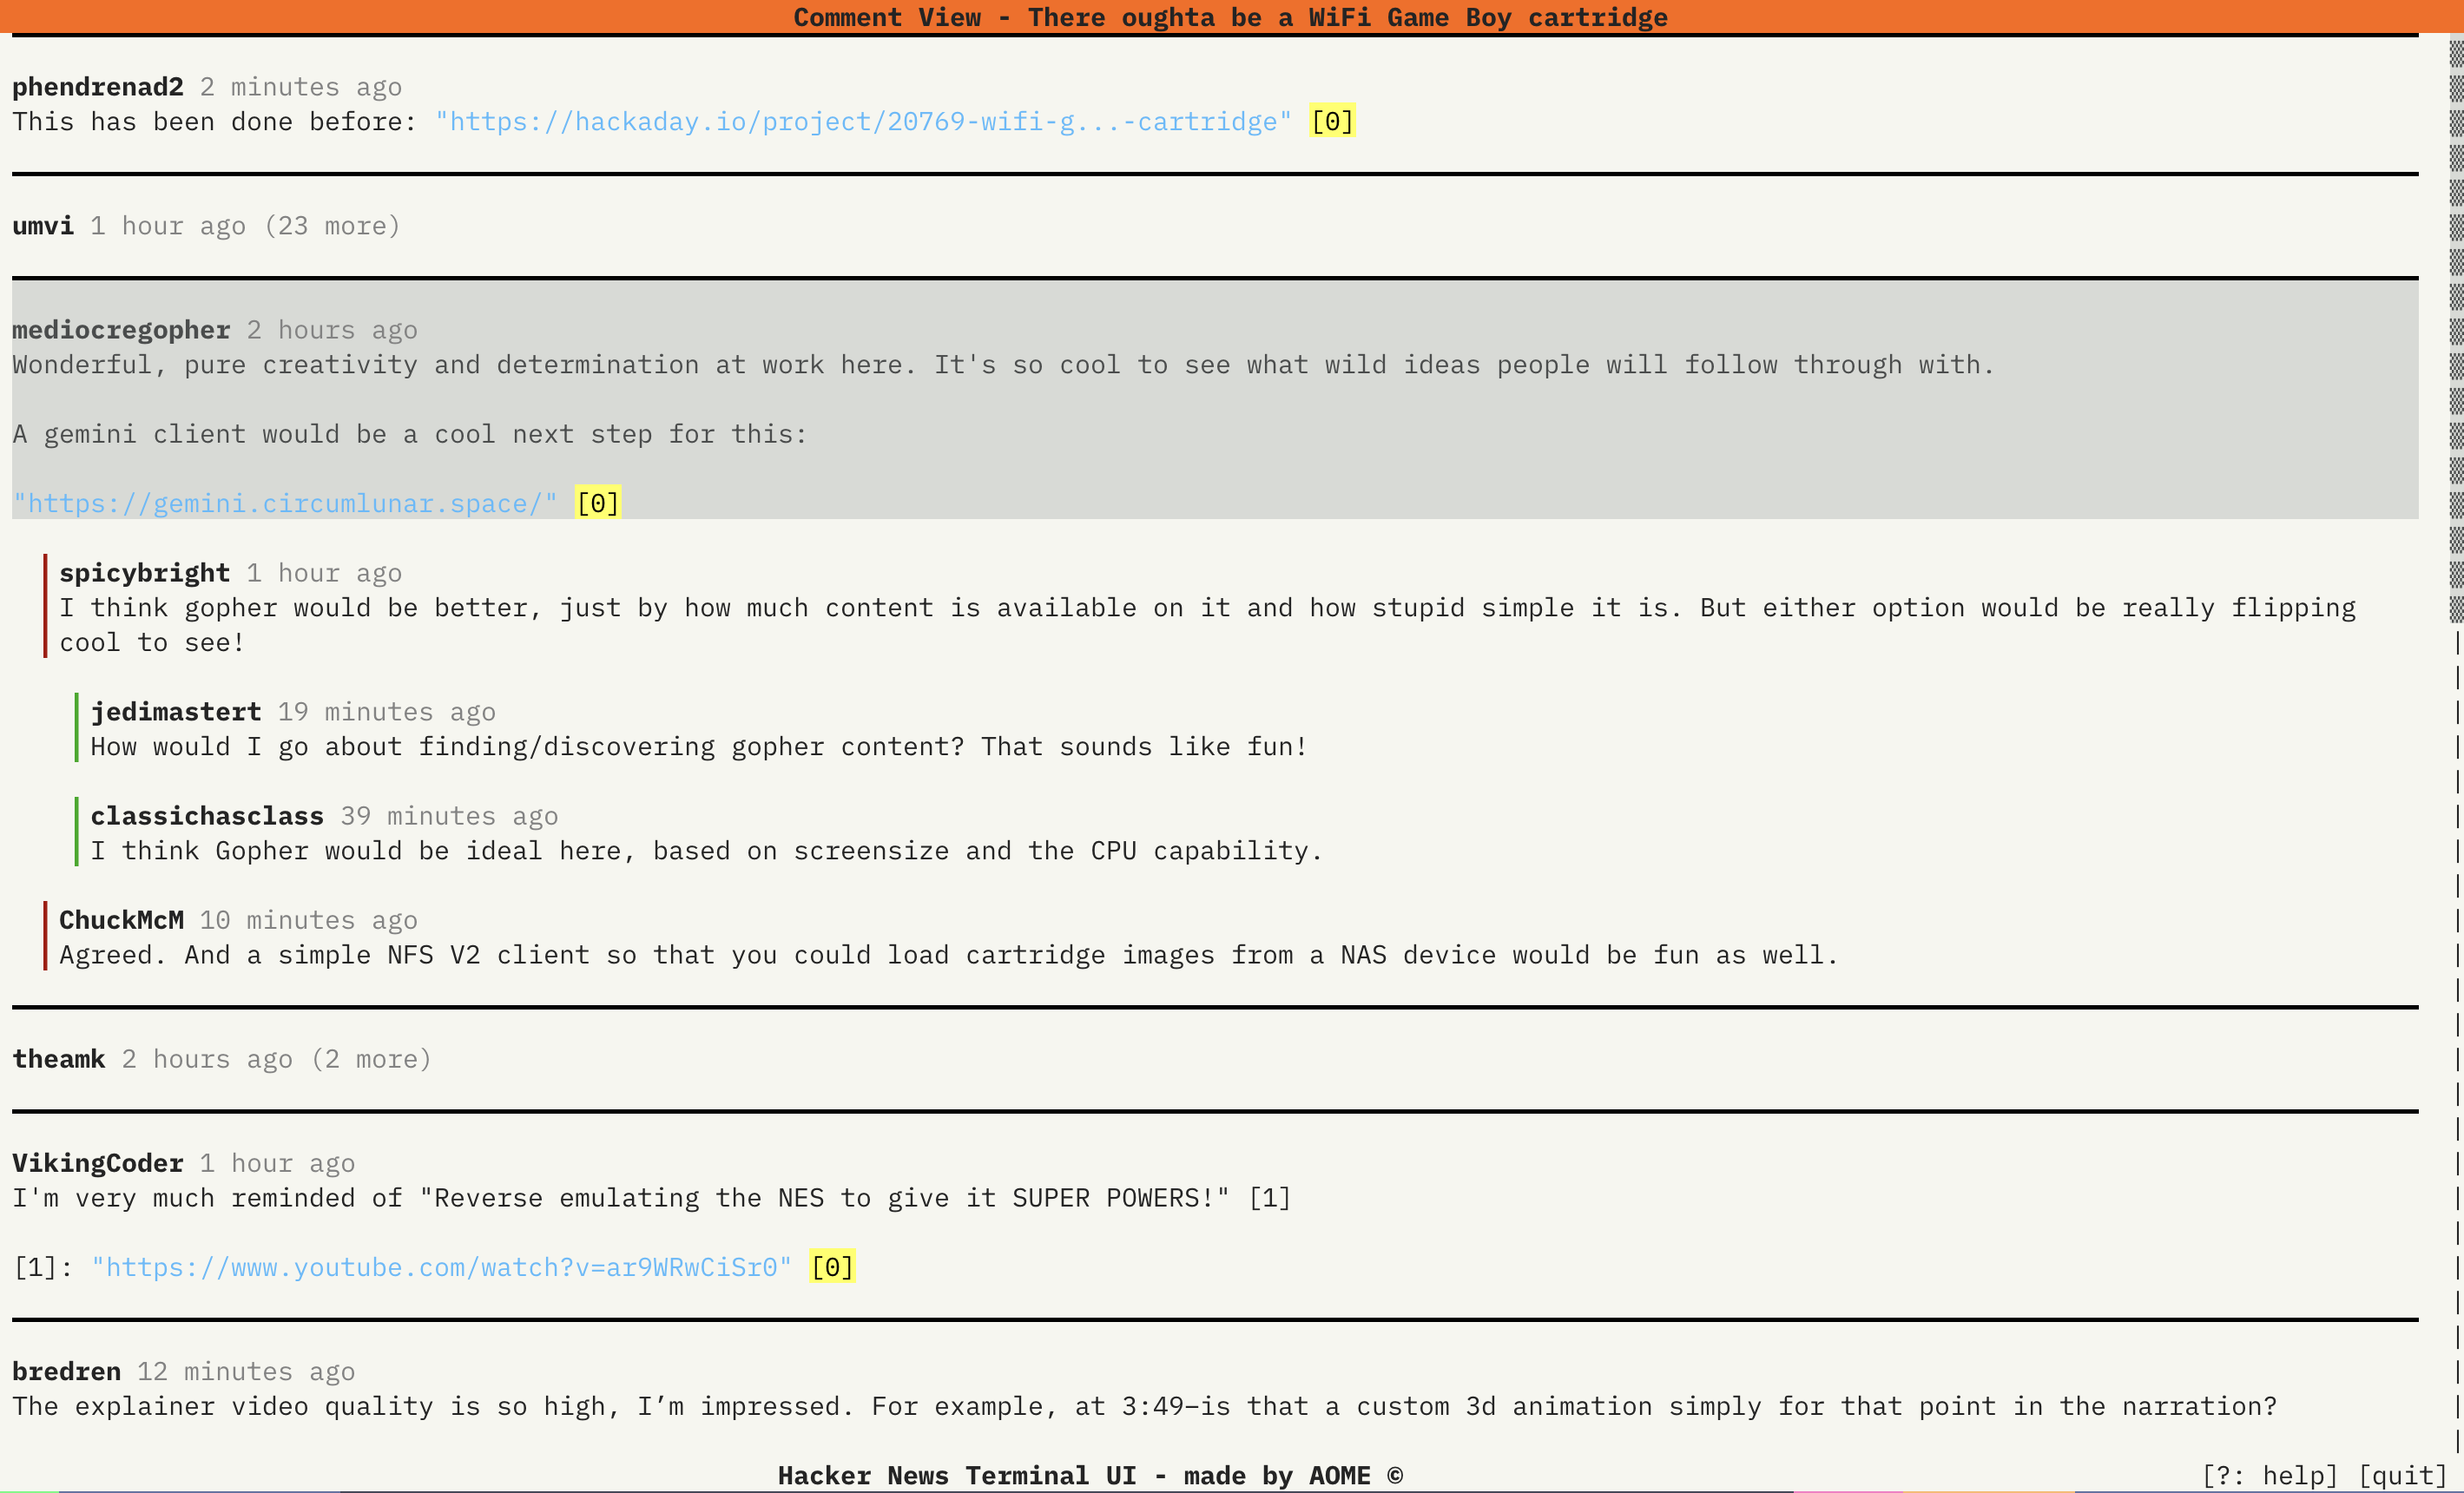Image resolution: width=2464 pixels, height=1493 pixels.
Task: Select jedimastert's nested reply
Action: 698,747
